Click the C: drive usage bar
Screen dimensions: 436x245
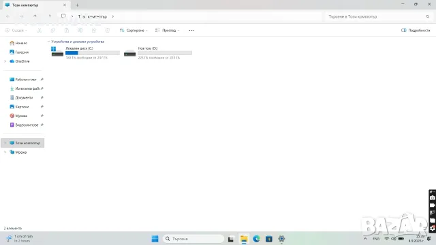93,53
